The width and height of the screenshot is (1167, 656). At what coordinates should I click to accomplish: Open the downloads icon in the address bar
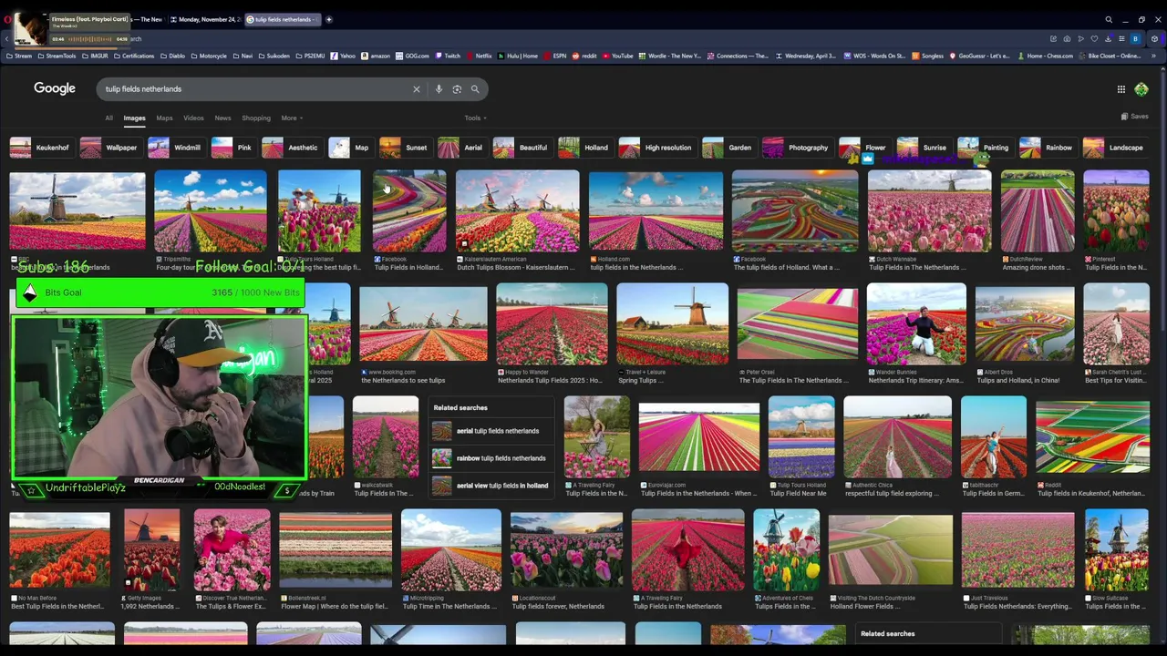pos(1108,38)
